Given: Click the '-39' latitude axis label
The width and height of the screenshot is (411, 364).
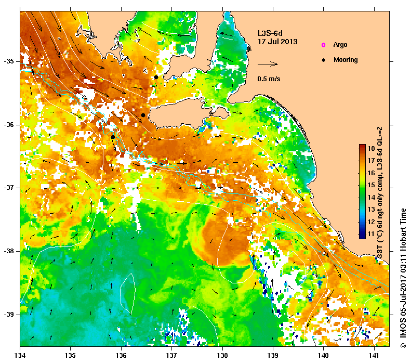Looking at the screenshot, I should pyautogui.click(x=9, y=315).
